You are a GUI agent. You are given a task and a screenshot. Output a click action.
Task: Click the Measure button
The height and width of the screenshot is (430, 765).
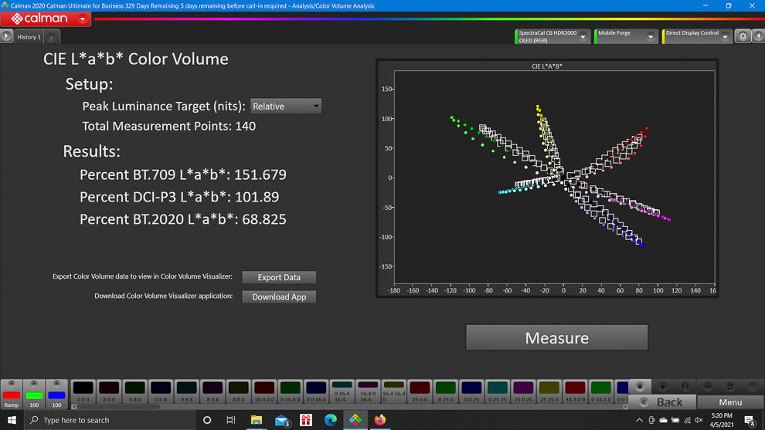(556, 338)
